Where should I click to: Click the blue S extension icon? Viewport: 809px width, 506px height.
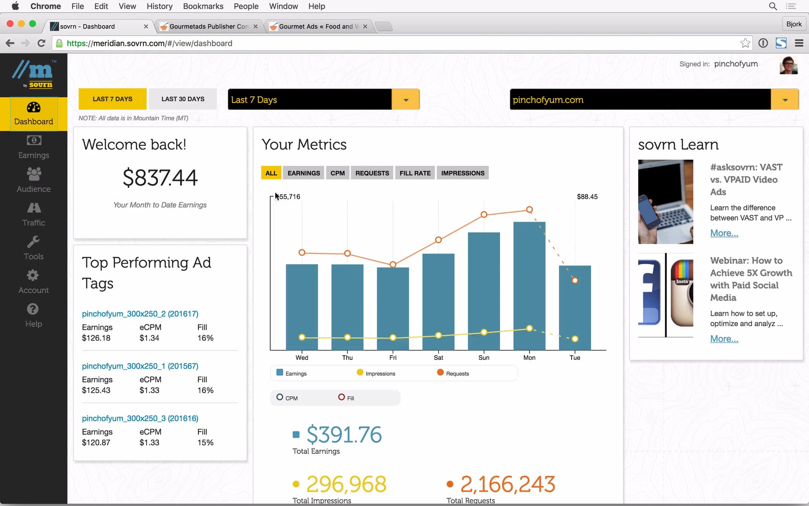tap(781, 43)
